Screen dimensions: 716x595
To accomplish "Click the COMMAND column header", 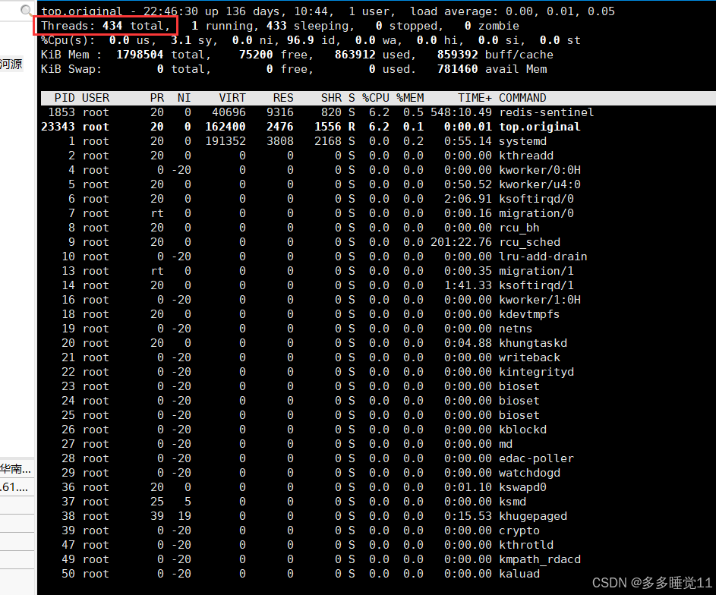I will pyautogui.click(x=522, y=98).
